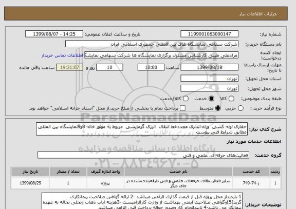The image size is (296, 209).
Task: Click the شماره نیاز field 1199001063000147
Action: coord(209,34)
